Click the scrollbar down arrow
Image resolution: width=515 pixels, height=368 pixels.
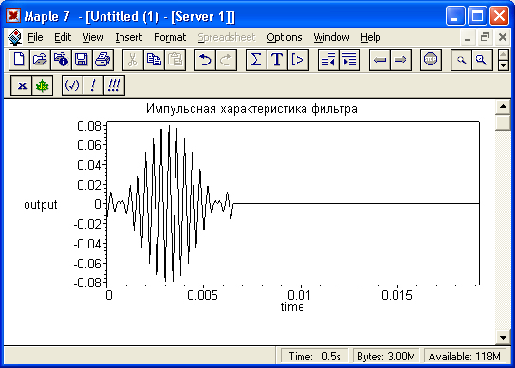[503, 337]
